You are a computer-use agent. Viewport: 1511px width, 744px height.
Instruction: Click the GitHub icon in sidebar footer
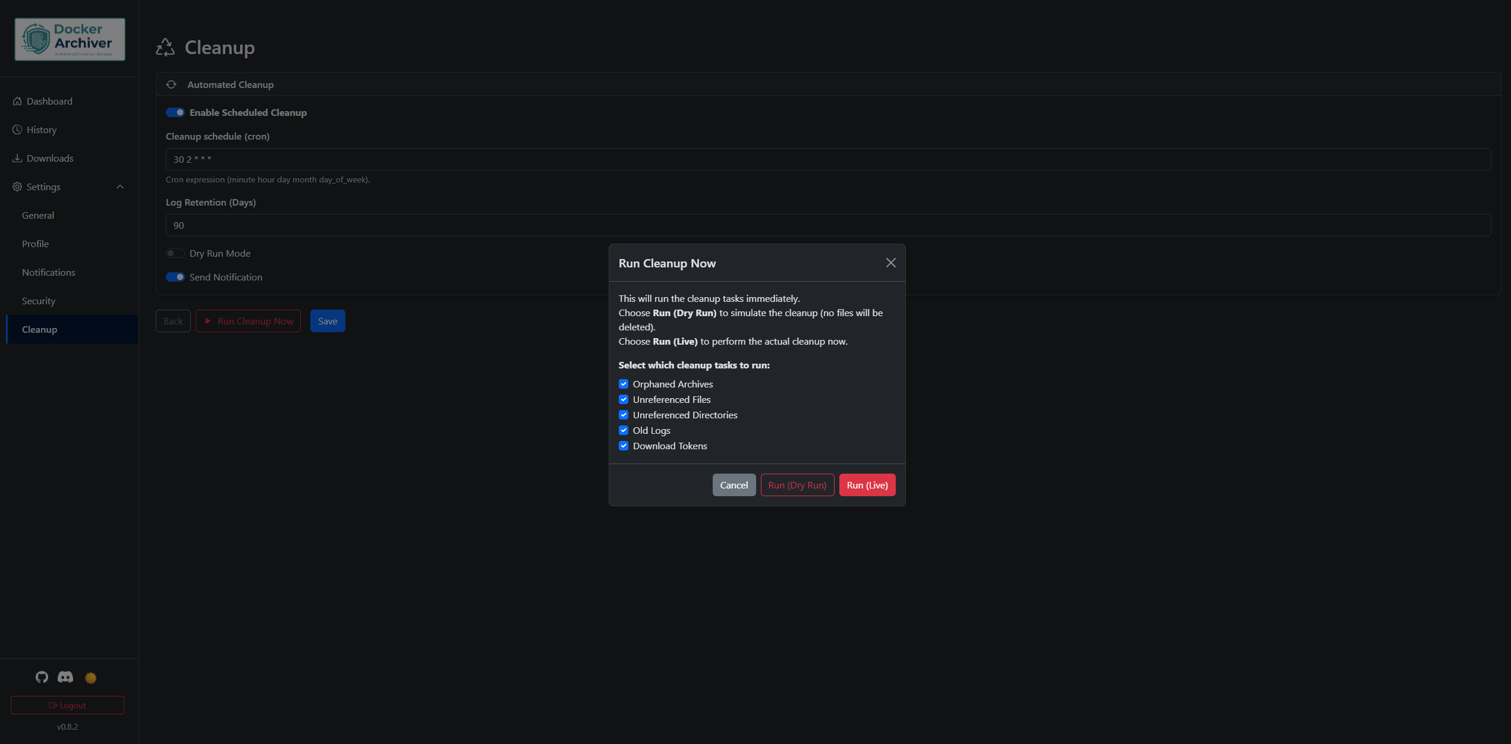[x=42, y=677]
